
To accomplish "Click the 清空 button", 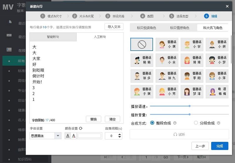I will tap(113, 119).
